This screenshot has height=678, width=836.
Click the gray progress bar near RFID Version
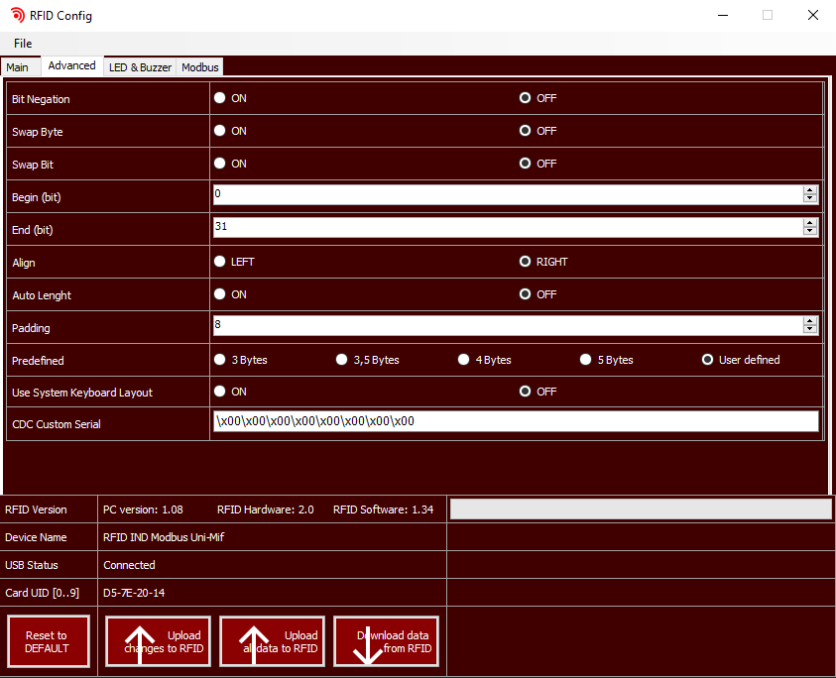[641, 509]
